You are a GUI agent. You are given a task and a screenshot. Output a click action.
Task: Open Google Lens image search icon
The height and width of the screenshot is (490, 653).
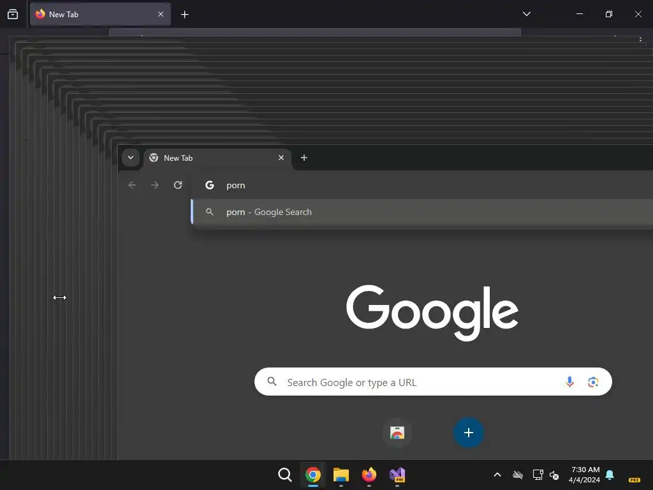[x=593, y=382]
